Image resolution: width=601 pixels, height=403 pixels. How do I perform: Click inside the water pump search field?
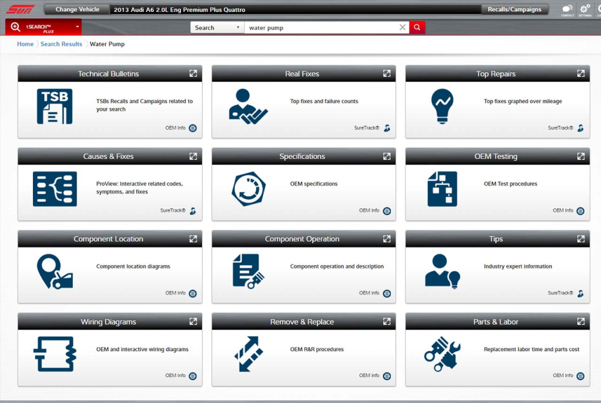click(320, 28)
